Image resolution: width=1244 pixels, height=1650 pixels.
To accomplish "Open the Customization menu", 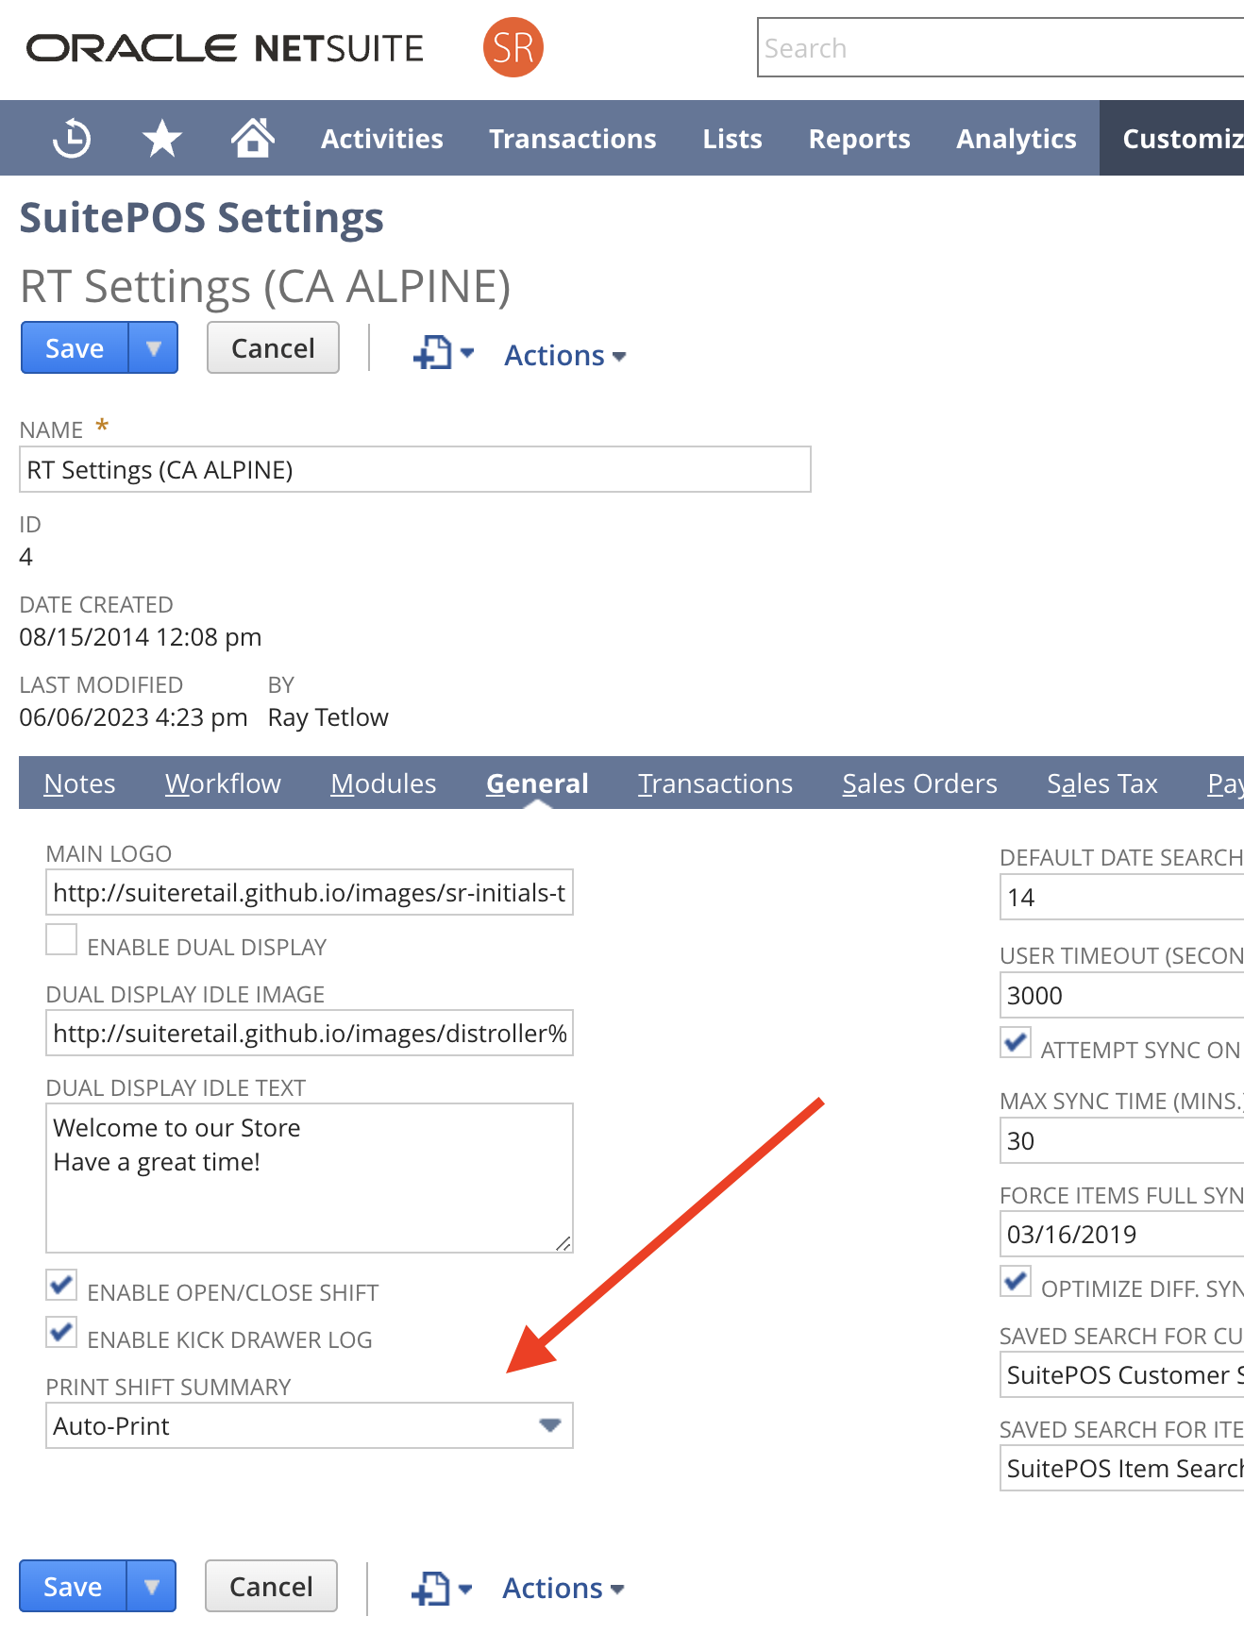I will [x=1172, y=139].
